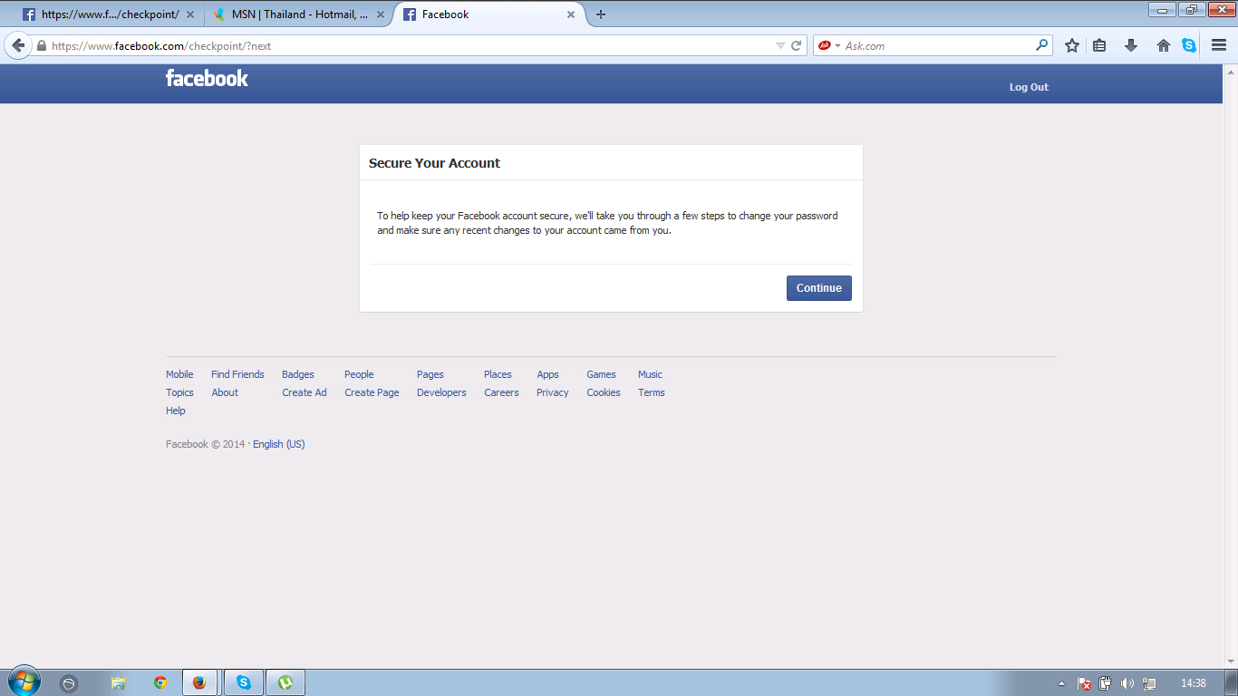Screen dimensions: 1238x696
Task: Log Out of Facebook
Action: (x=1029, y=87)
